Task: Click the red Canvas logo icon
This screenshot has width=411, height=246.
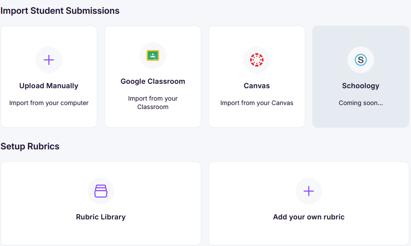Action: [x=257, y=60]
